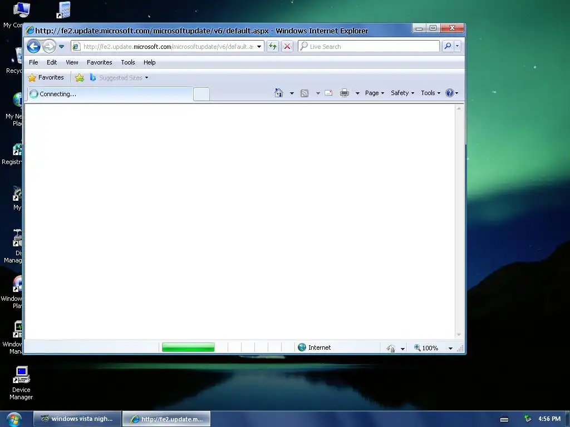Open a new blank tab
570x427 pixels.
click(x=201, y=94)
